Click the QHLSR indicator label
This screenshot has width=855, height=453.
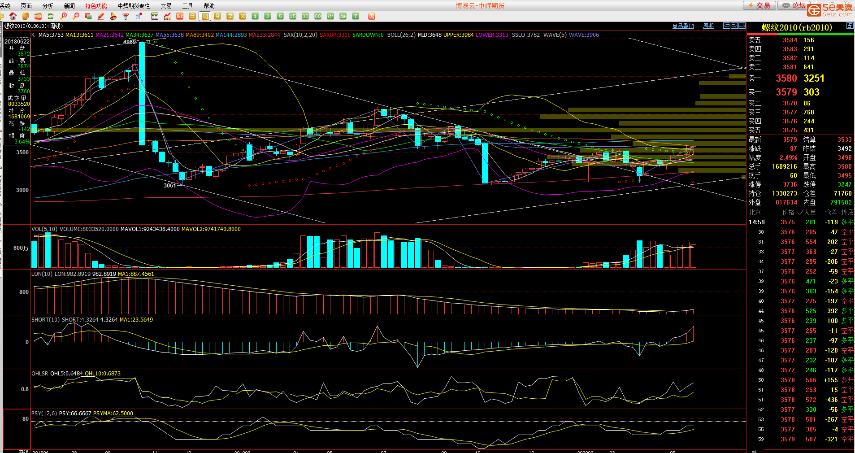(x=39, y=373)
